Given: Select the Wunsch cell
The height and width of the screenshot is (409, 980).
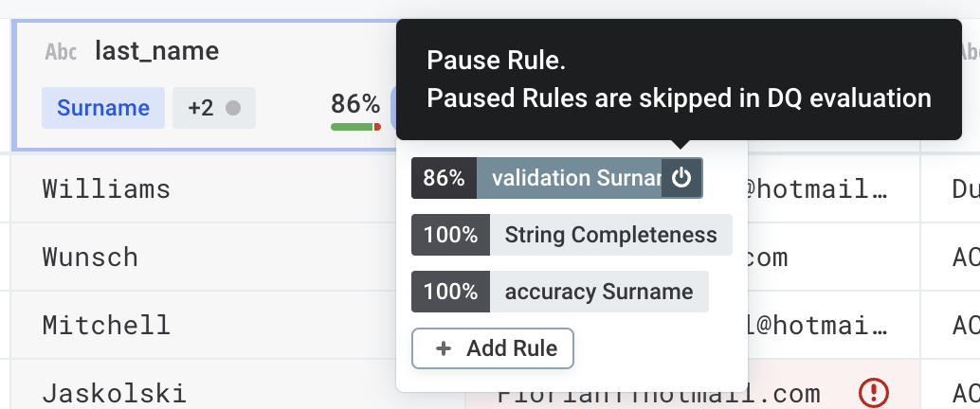Looking at the screenshot, I should (x=90, y=257).
